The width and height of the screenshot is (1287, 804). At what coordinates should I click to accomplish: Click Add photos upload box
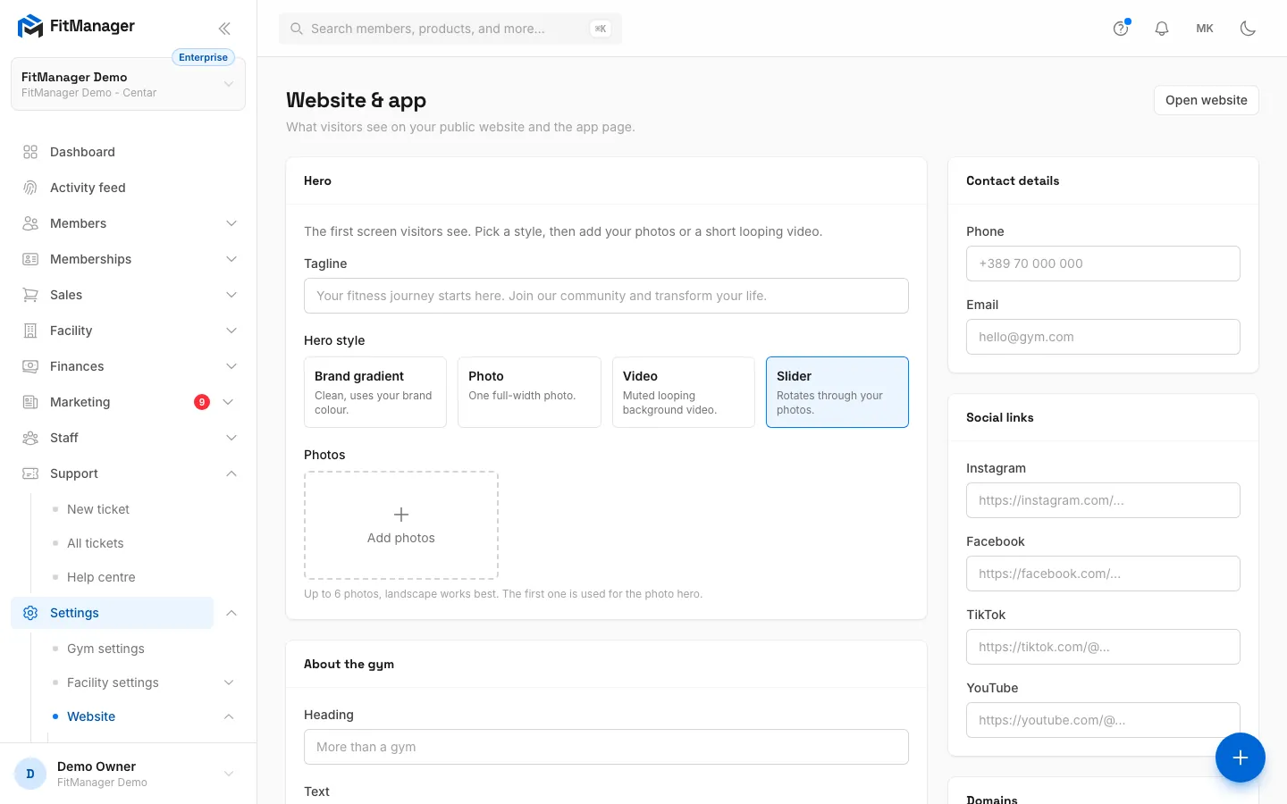(401, 525)
